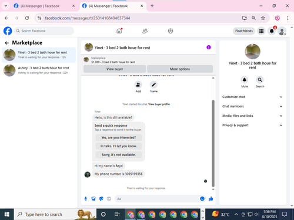
Task: Go to the Home feed icon
Action: click(x=119, y=31)
